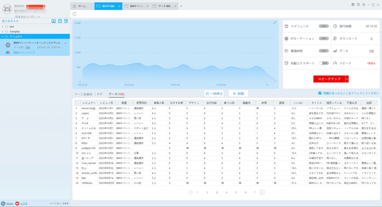
Task: Click the red スピードアップ button
Action: click(329, 79)
